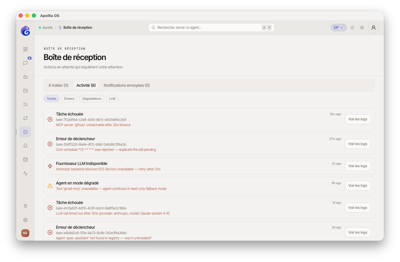Click lightning icon on LLM indisponible row
Image resolution: width=400 pixels, height=262 pixels.
(50, 166)
